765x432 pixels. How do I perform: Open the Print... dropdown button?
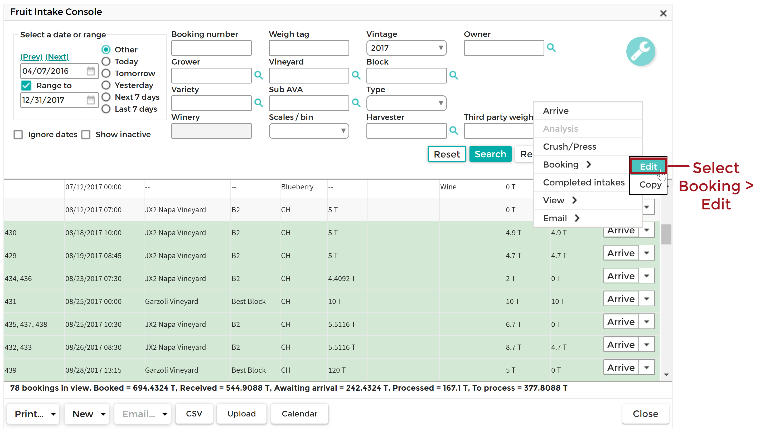[33, 414]
